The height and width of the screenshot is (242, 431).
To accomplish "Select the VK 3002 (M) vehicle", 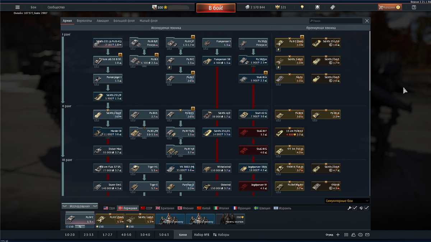I will click(180, 168).
